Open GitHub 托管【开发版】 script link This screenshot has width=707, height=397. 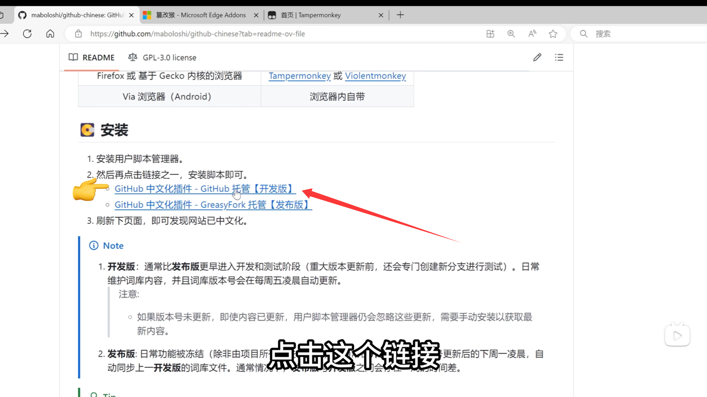[205, 189]
